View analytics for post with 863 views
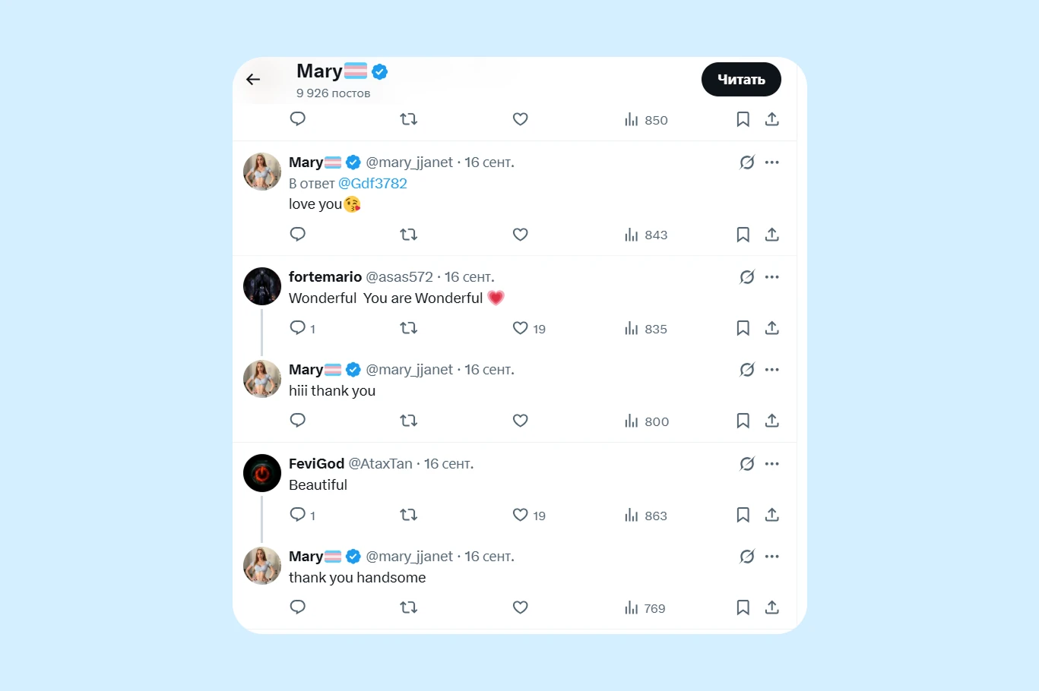1039x691 pixels. point(646,516)
